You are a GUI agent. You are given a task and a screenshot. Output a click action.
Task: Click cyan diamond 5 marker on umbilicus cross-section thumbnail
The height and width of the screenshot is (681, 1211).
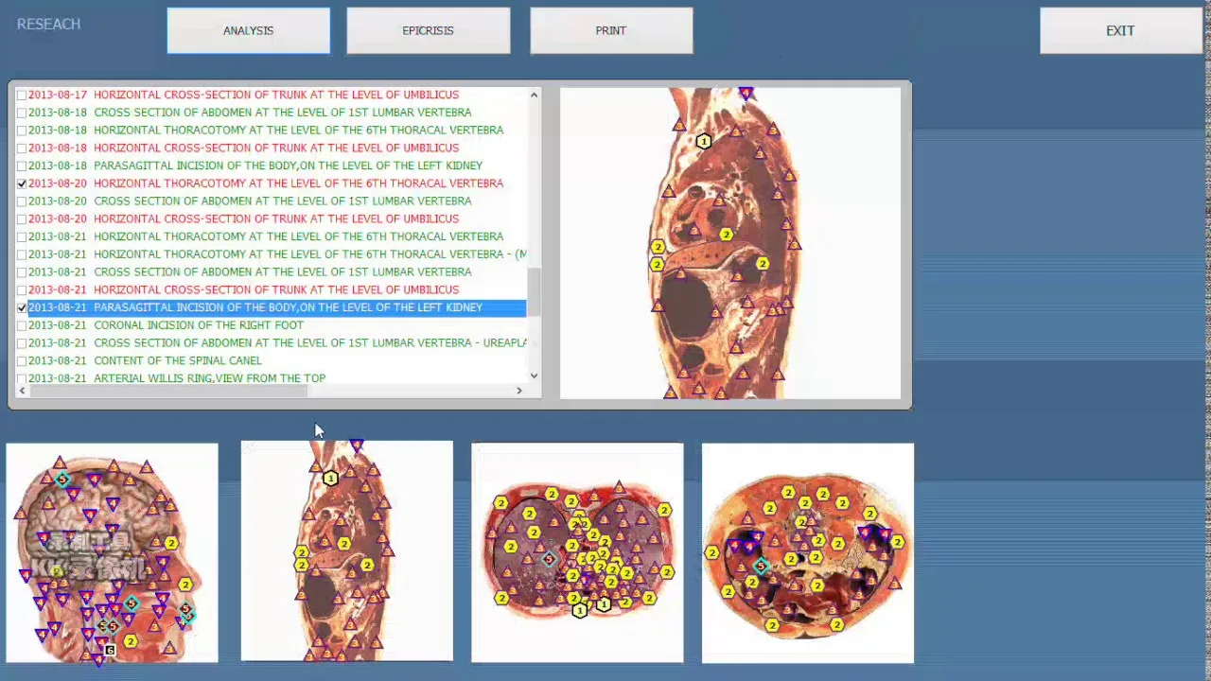[x=761, y=566]
